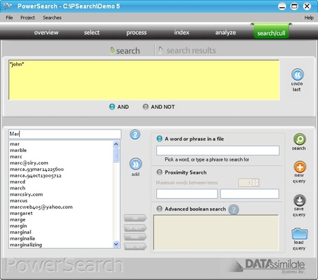Screen dimensions: 318x280
Task: Switch to the select tab
Action: click(x=92, y=33)
